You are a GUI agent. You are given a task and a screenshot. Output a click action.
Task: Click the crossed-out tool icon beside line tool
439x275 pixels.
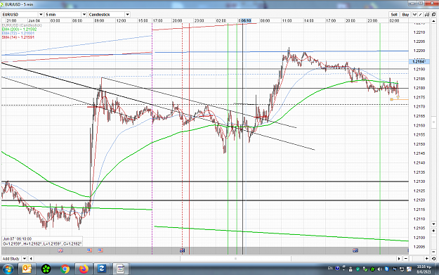coord(427,15)
